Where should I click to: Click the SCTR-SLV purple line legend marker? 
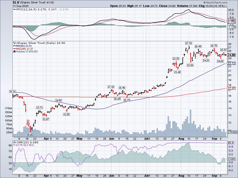click(x=15, y=145)
